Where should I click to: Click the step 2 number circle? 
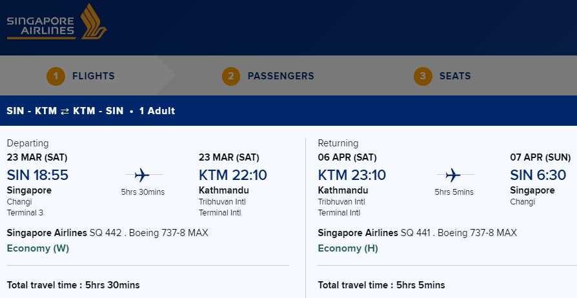(x=231, y=76)
